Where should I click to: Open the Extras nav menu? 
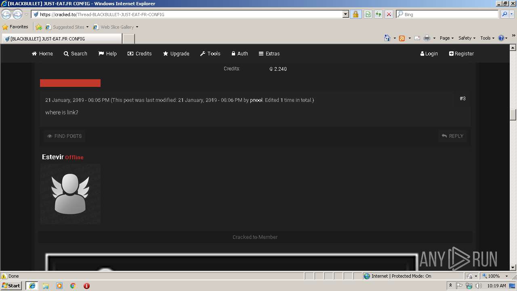click(x=269, y=53)
